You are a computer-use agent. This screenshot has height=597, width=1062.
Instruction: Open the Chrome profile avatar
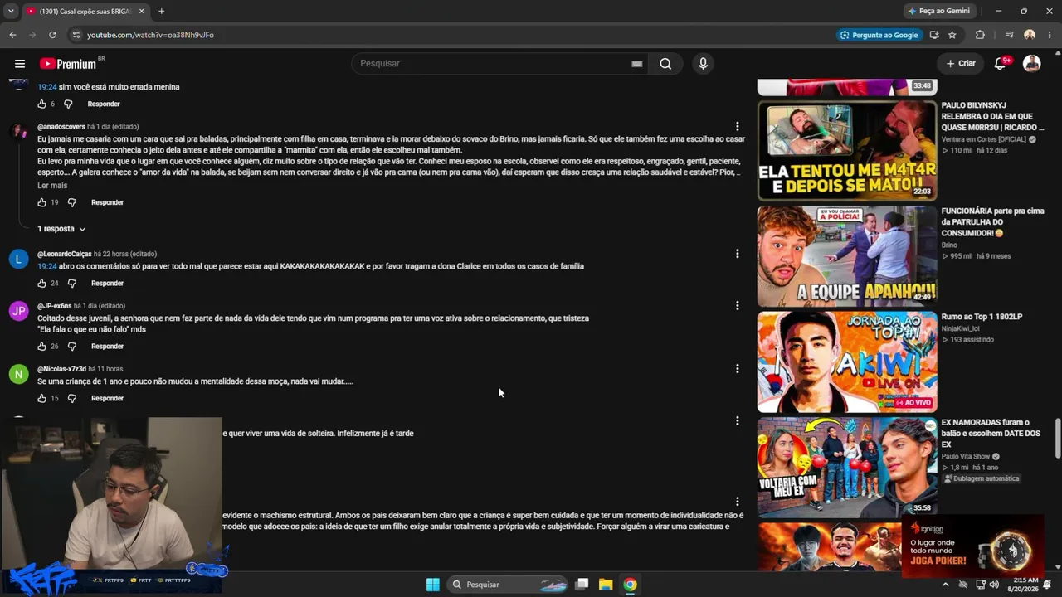(x=1030, y=35)
